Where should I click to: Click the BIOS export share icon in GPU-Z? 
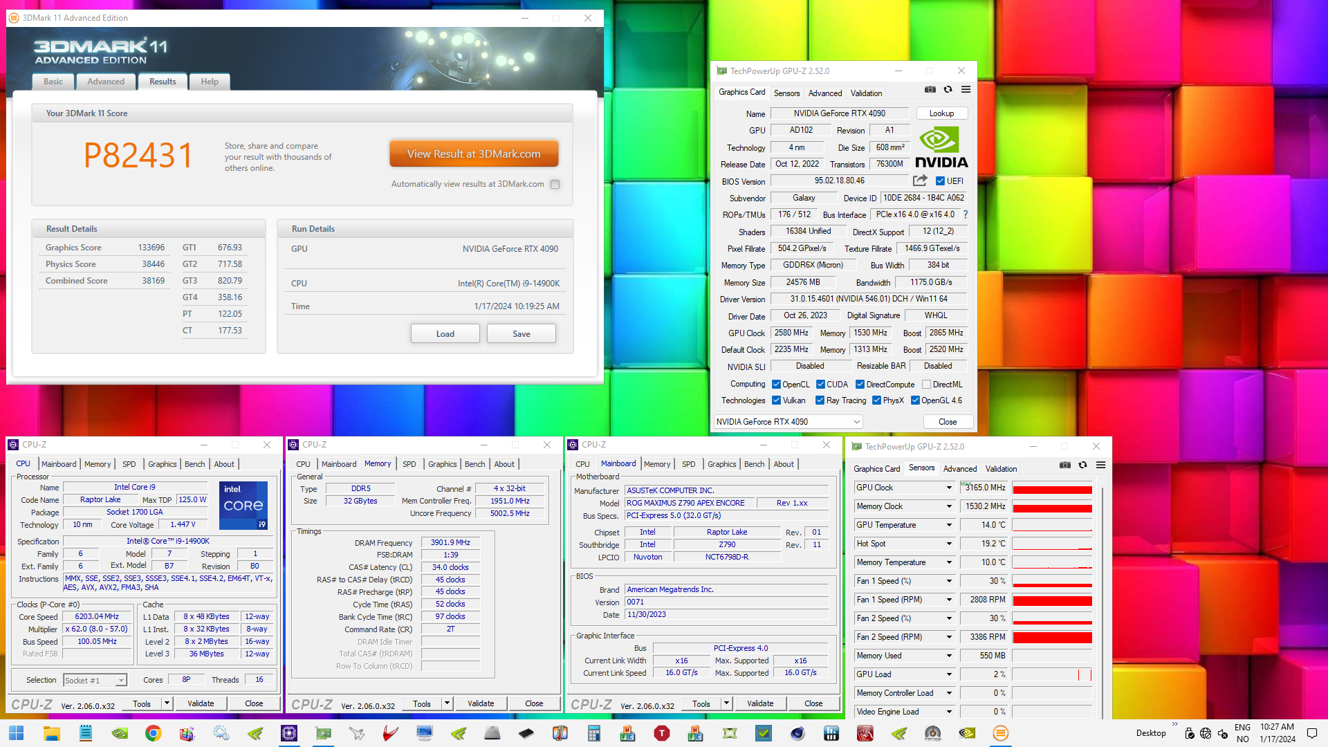coord(920,181)
